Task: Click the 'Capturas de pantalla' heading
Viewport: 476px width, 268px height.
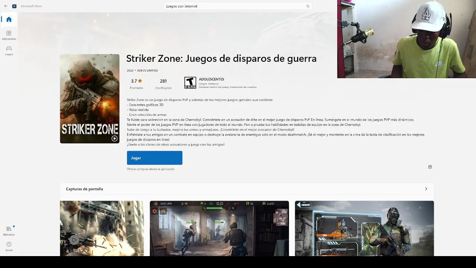Action: point(84,189)
